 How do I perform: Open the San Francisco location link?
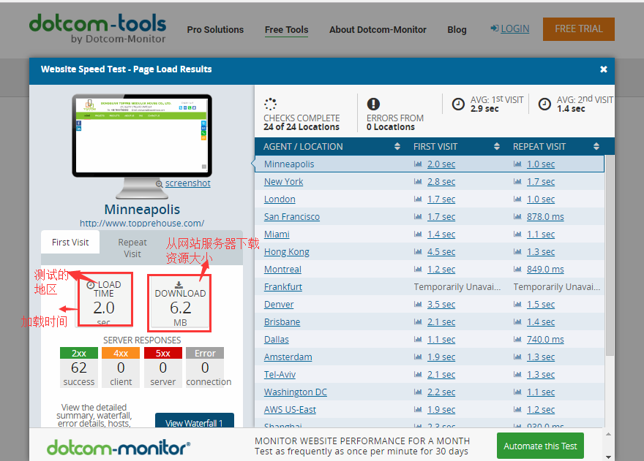pyautogui.click(x=291, y=217)
